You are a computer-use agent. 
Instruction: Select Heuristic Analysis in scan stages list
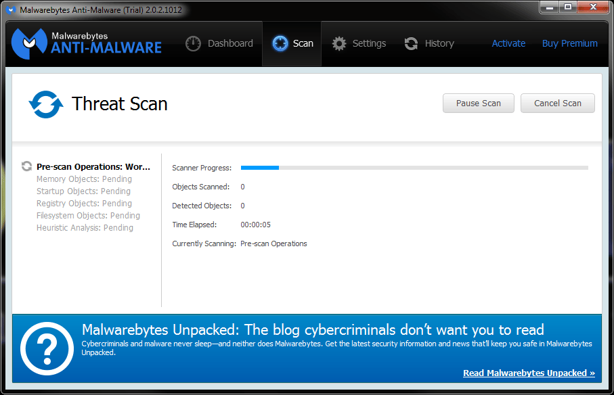85,228
